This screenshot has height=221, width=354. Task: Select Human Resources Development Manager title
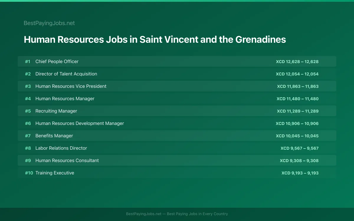[80, 123]
